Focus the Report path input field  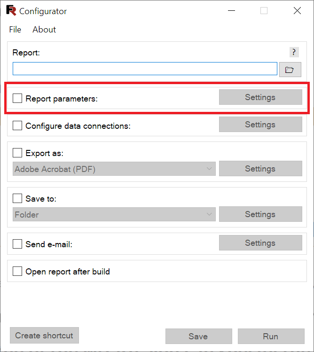(x=145, y=69)
